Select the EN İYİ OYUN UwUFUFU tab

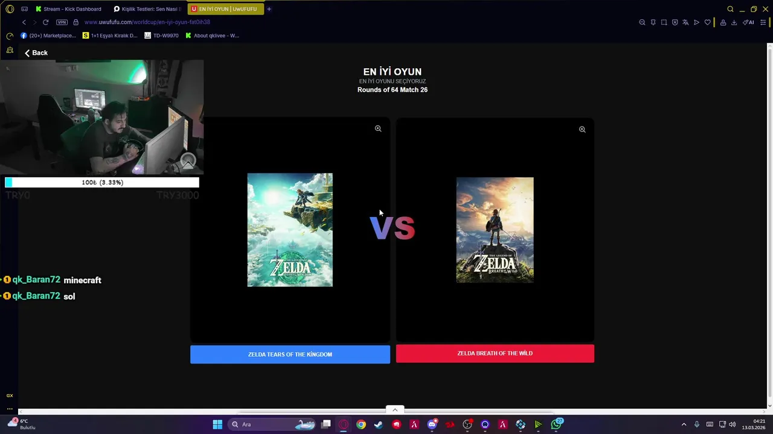(225, 9)
